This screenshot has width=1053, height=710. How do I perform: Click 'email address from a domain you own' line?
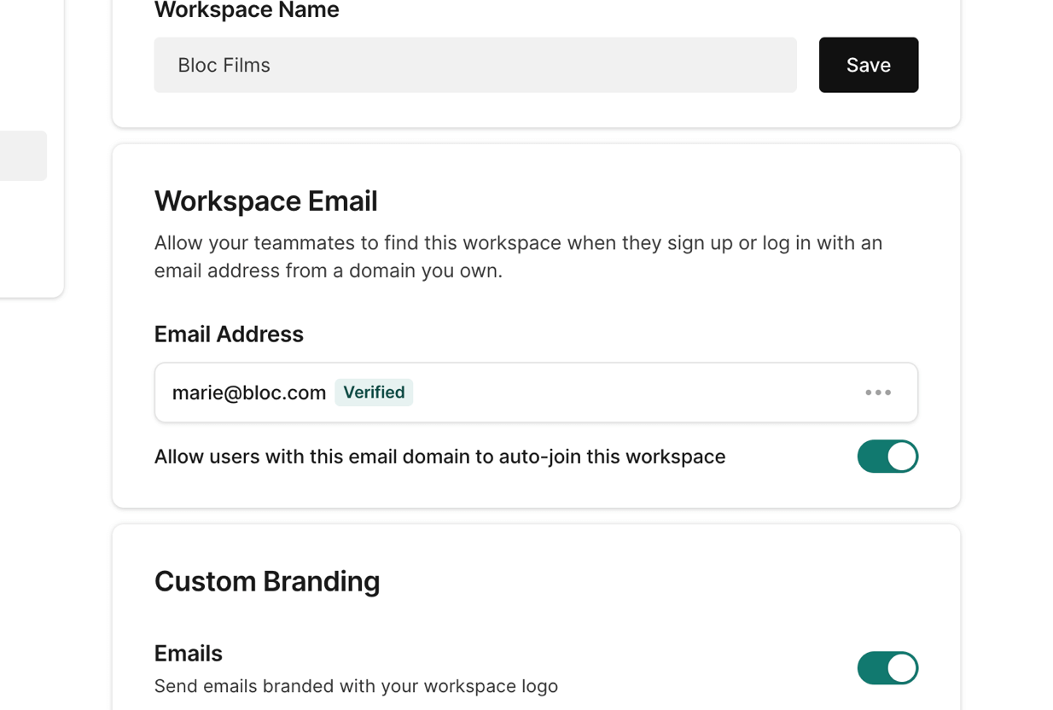[x=328, y=271]
